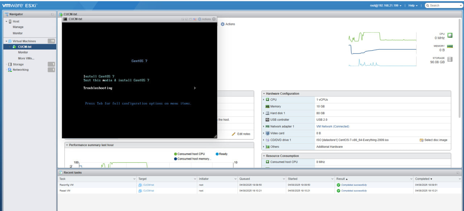Expand the CPU hardware row
This screenshot has width=464, height=211.
point(264,99)
